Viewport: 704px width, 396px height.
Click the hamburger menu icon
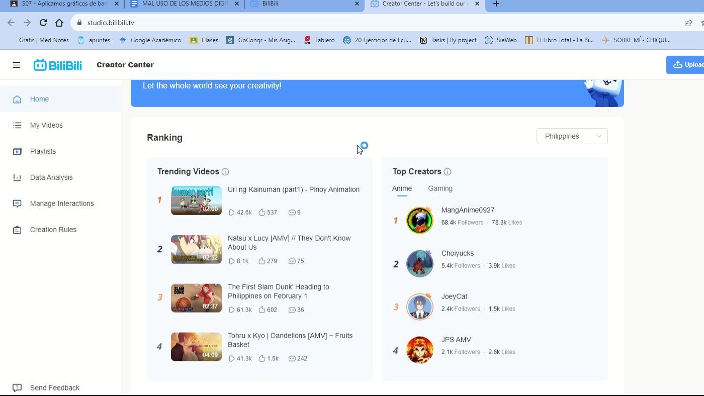point(17,65)
